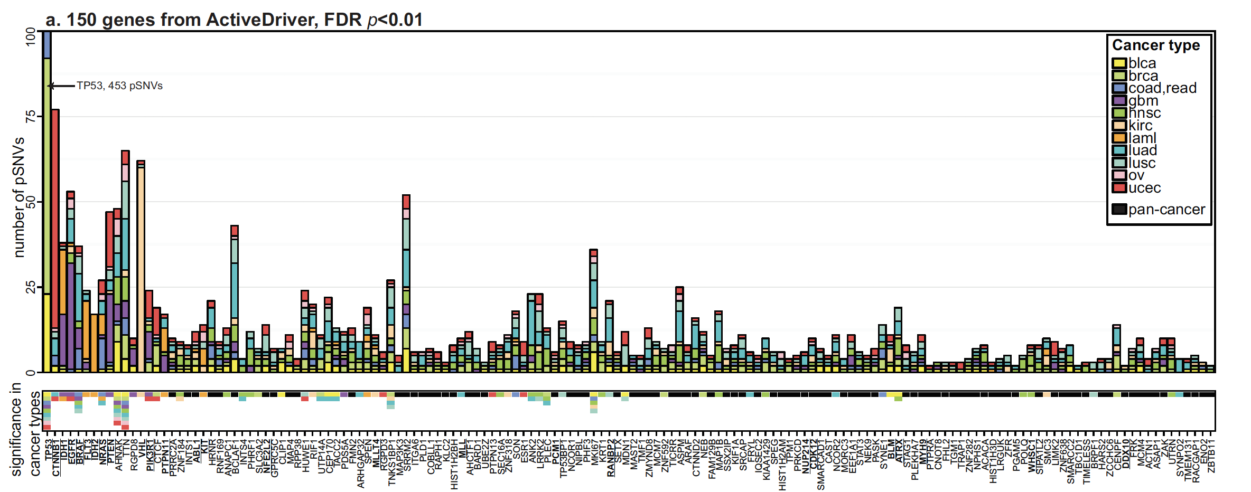Click the EGFR gene label

(72, 451)
